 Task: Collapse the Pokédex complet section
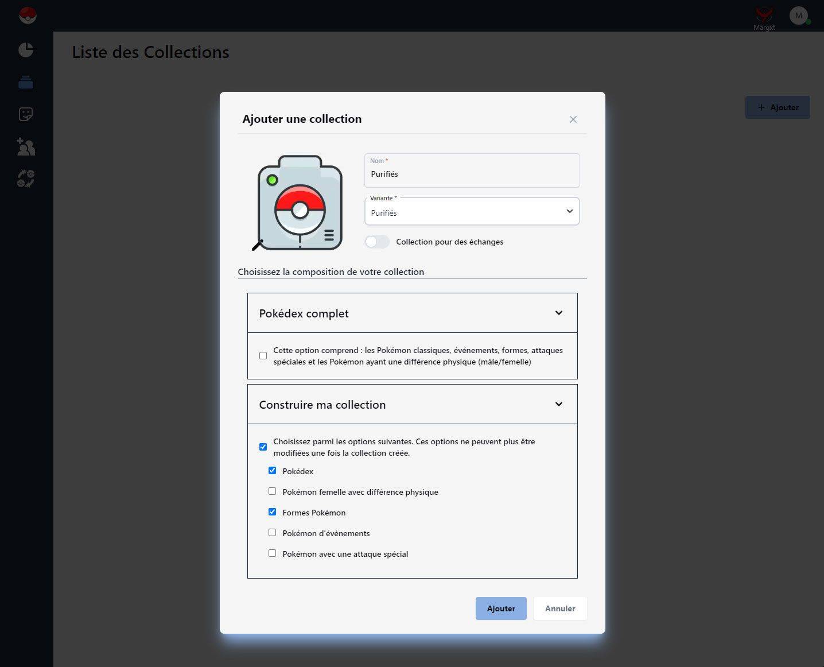(558, 313)
